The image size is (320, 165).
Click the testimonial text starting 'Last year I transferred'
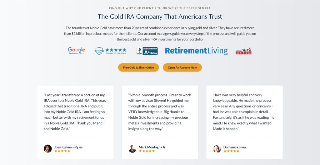point(75,112)
